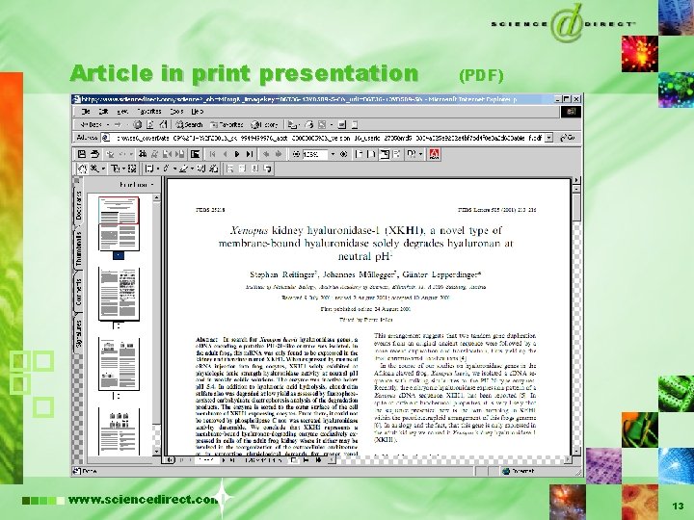Click the browser Back button
694x520 pixels.
point(92,124)
